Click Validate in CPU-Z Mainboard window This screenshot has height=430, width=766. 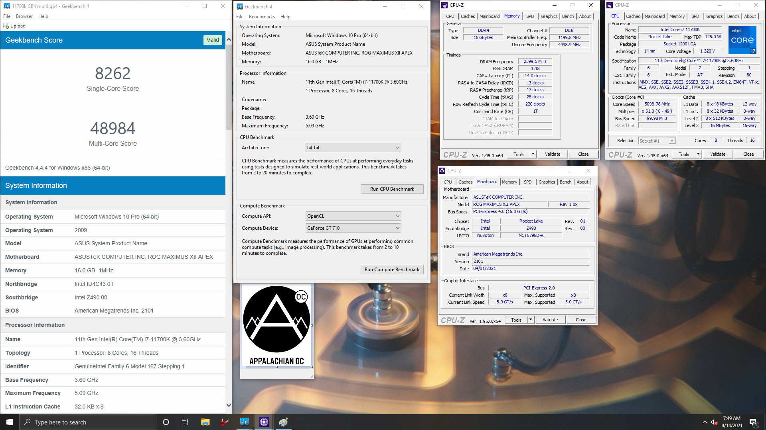[x=550, y=320]
